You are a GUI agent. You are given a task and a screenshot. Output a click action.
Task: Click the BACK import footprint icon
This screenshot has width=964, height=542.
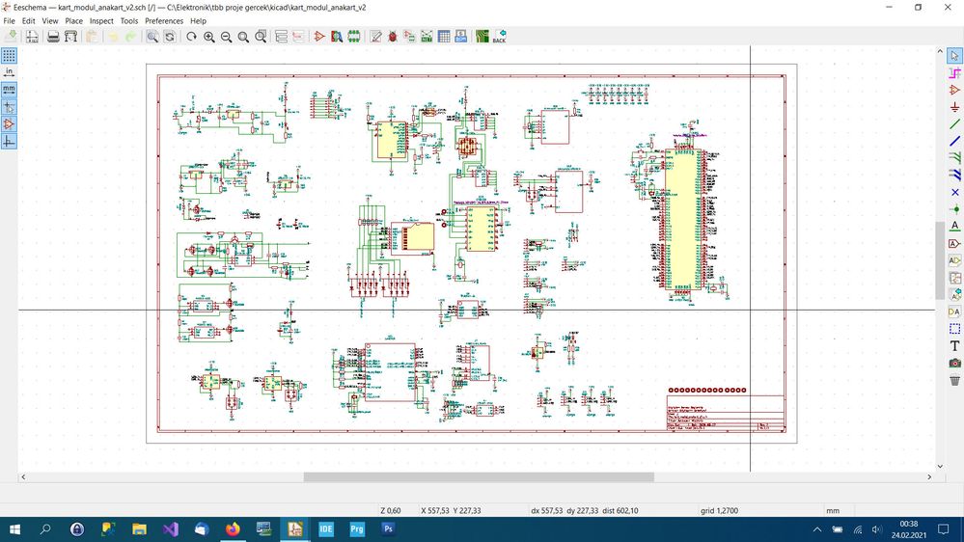[499, 37]
